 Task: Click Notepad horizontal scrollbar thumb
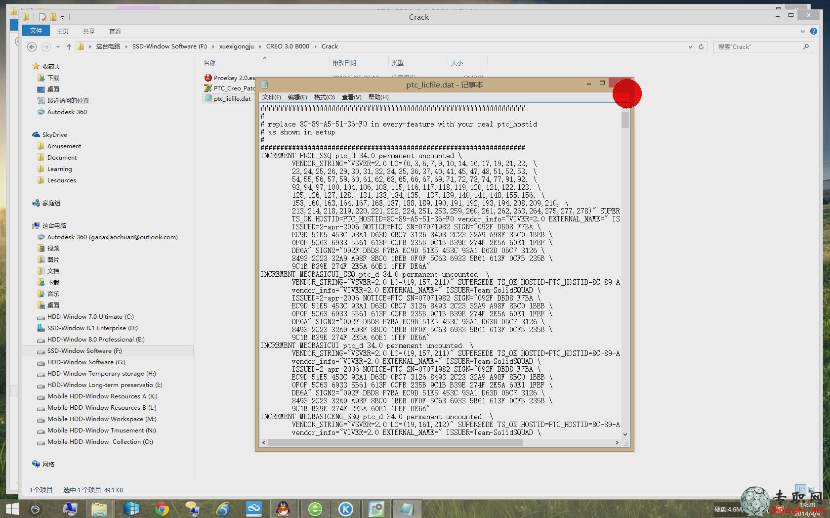(395, 442)
